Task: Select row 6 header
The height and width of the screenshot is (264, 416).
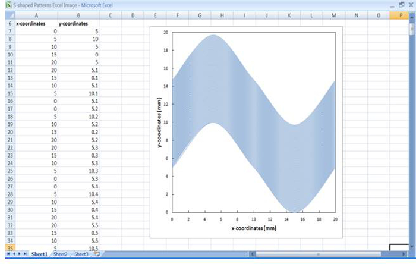Action: [x=10, y=23]
